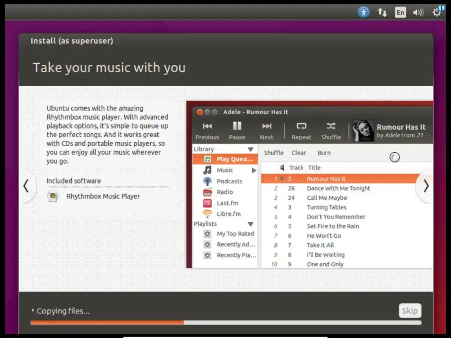Collapse the Library section triangle

pos(251,150)
